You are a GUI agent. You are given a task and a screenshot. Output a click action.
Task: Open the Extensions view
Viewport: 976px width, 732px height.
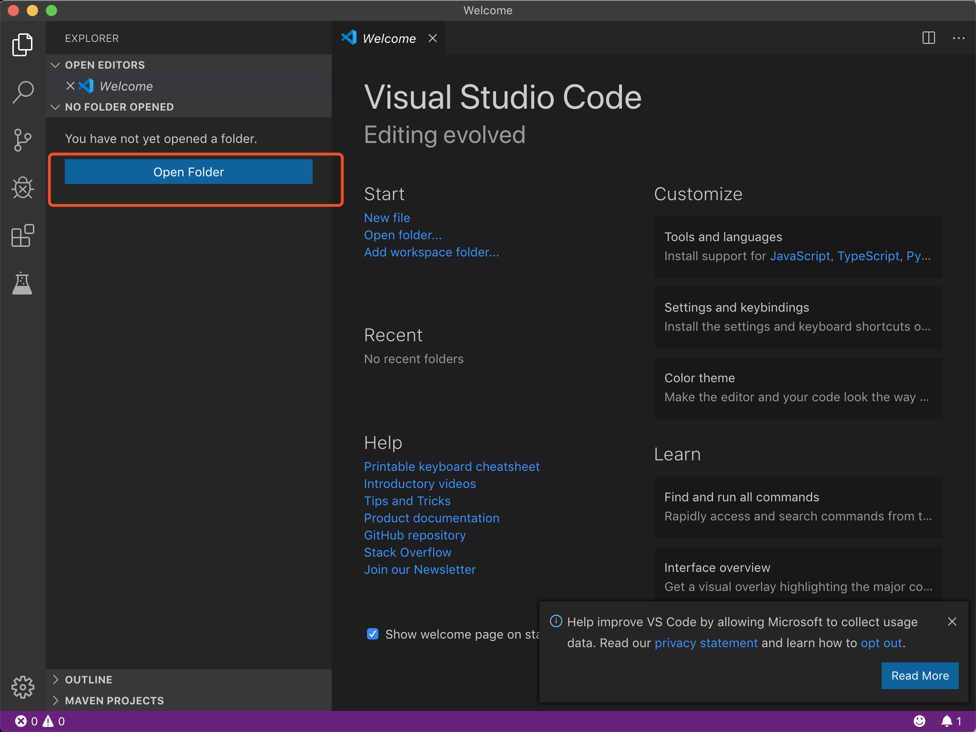point(22,235)
